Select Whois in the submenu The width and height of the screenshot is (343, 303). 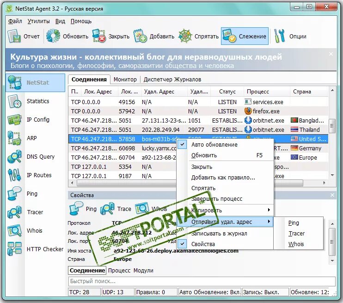(298, 244)
